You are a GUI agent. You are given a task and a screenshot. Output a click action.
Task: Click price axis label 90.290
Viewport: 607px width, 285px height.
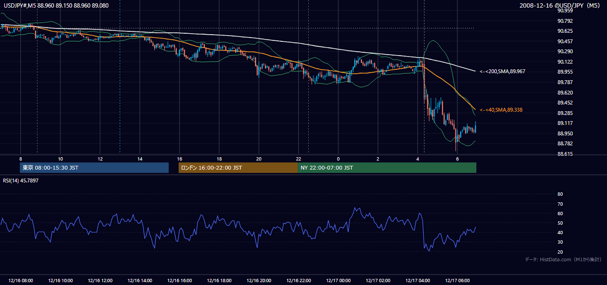tap(565, 51)
